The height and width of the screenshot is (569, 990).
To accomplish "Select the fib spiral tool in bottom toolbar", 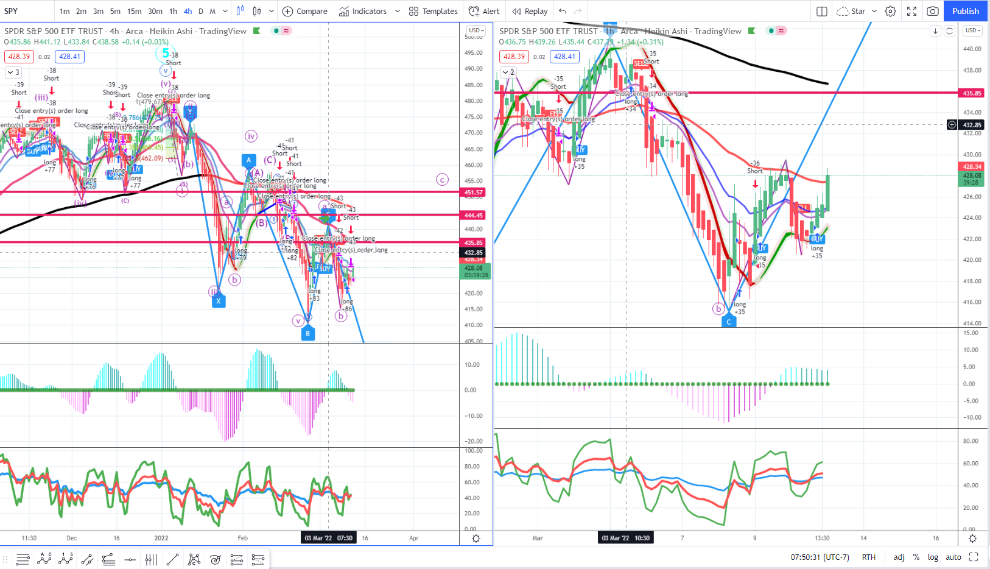I will tap(215, 559).
